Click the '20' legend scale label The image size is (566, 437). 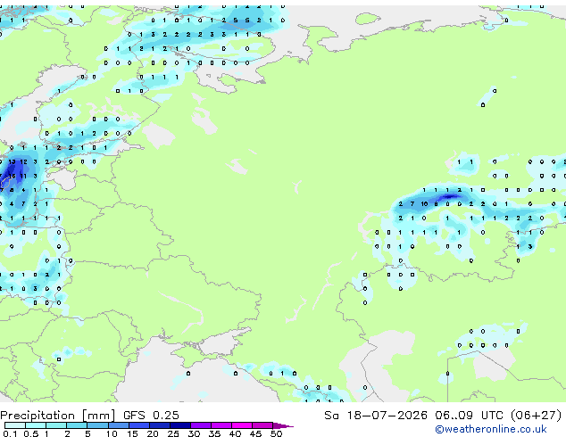pos(153,433)
